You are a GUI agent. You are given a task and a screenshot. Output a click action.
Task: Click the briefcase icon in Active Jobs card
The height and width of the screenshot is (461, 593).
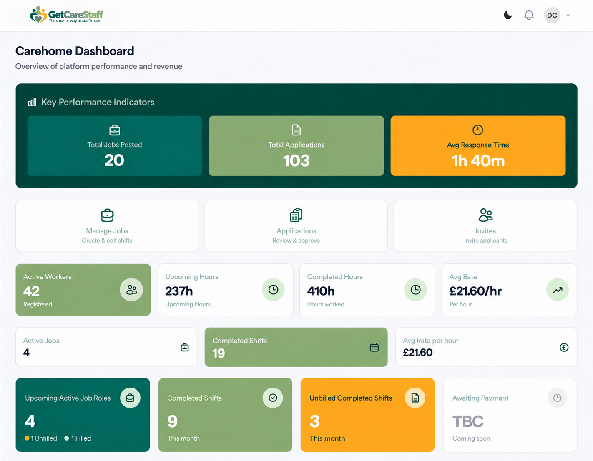185,347
